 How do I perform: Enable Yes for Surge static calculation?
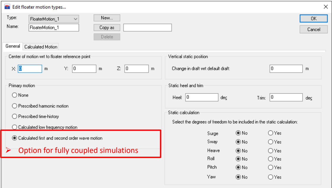270,133
